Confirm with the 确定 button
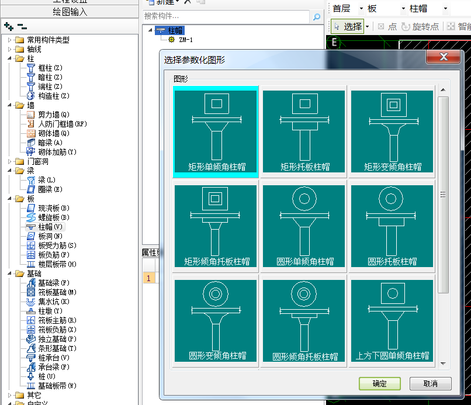Screen dimensions: 471x405 click(380, 383)
